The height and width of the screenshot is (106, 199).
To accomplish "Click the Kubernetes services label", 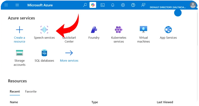I will click(119, 40).
